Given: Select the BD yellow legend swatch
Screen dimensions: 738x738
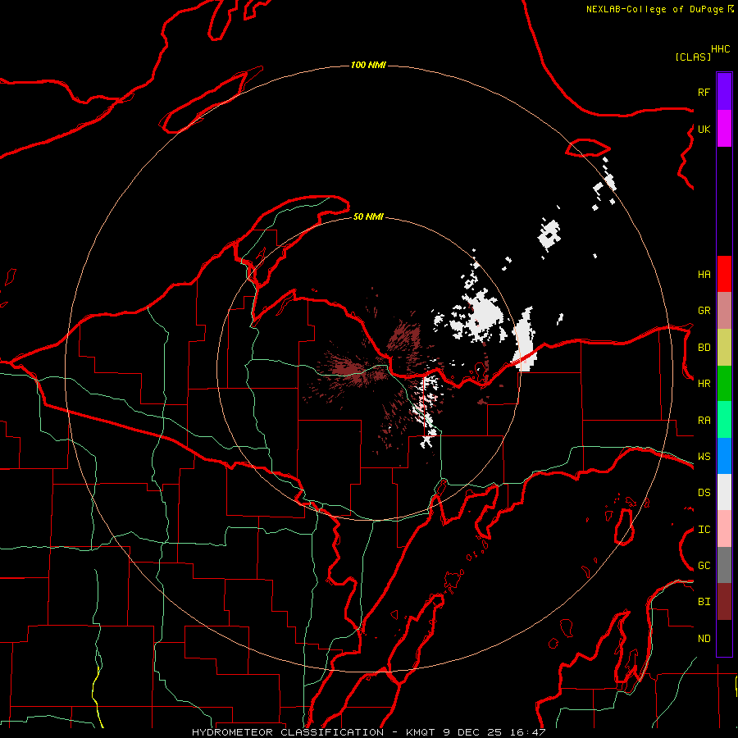Looking at the screenshot, I should 724,348.
